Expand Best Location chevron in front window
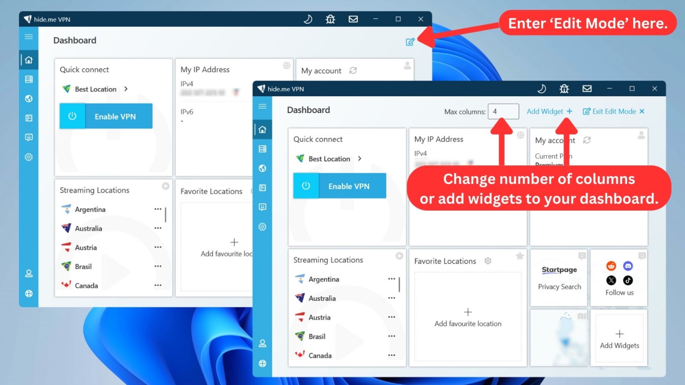This screenshot has height=385, width=685. click(360, 159)
